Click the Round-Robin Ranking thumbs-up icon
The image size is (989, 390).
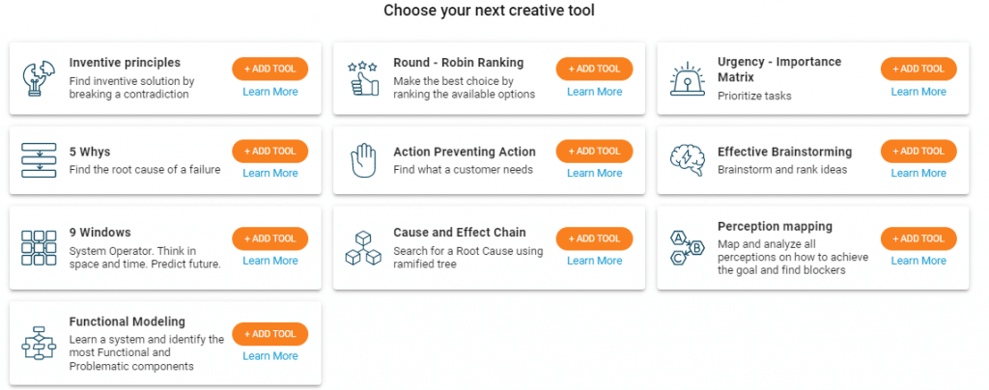point(363,78)
